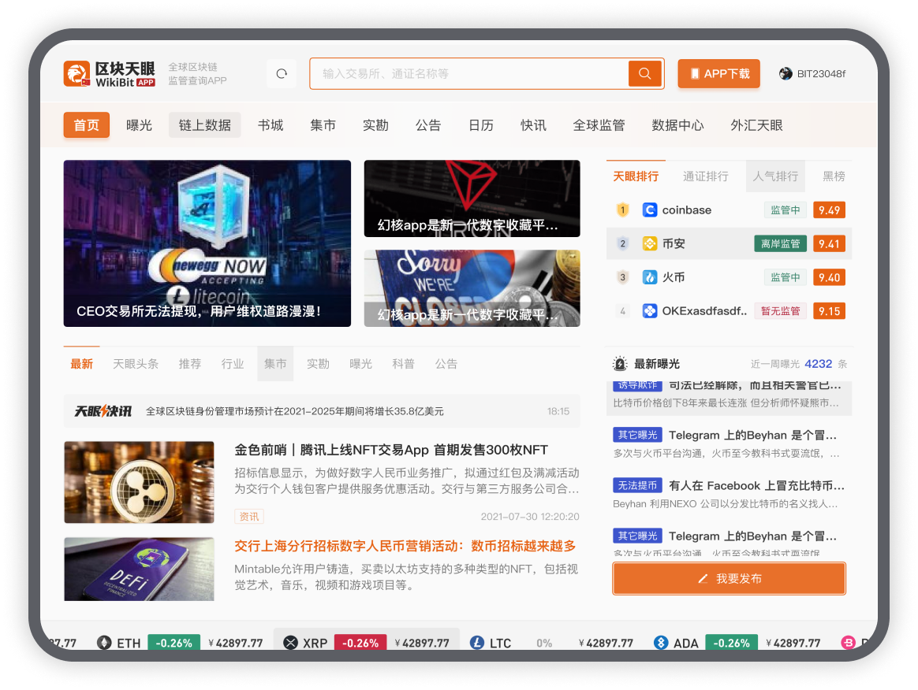The image size is (918, 690).
Task: Click the 我要发布 publish button
Action: pos(729,578)
